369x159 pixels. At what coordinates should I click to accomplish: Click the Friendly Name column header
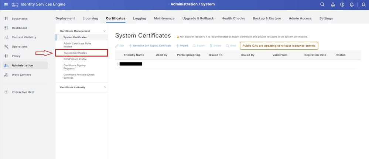click(x=134, y=55)
